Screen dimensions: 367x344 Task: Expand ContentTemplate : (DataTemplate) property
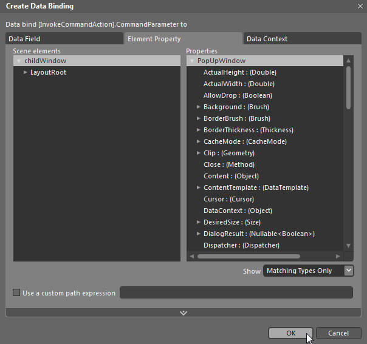click(198, 187)
